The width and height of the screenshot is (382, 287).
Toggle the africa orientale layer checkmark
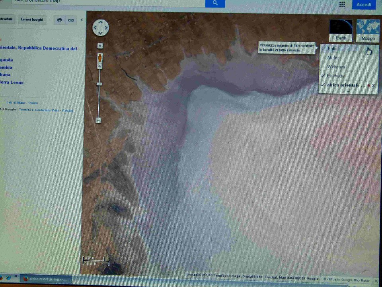tap(324, 85)
